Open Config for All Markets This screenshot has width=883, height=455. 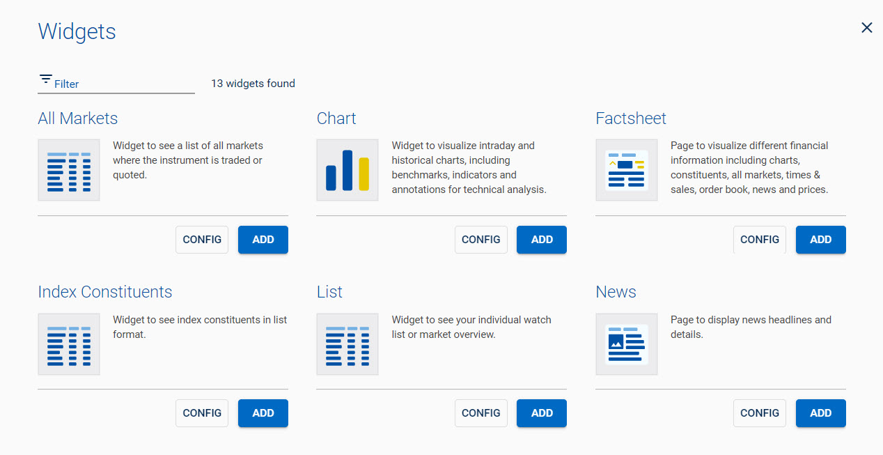click(202, 240)
